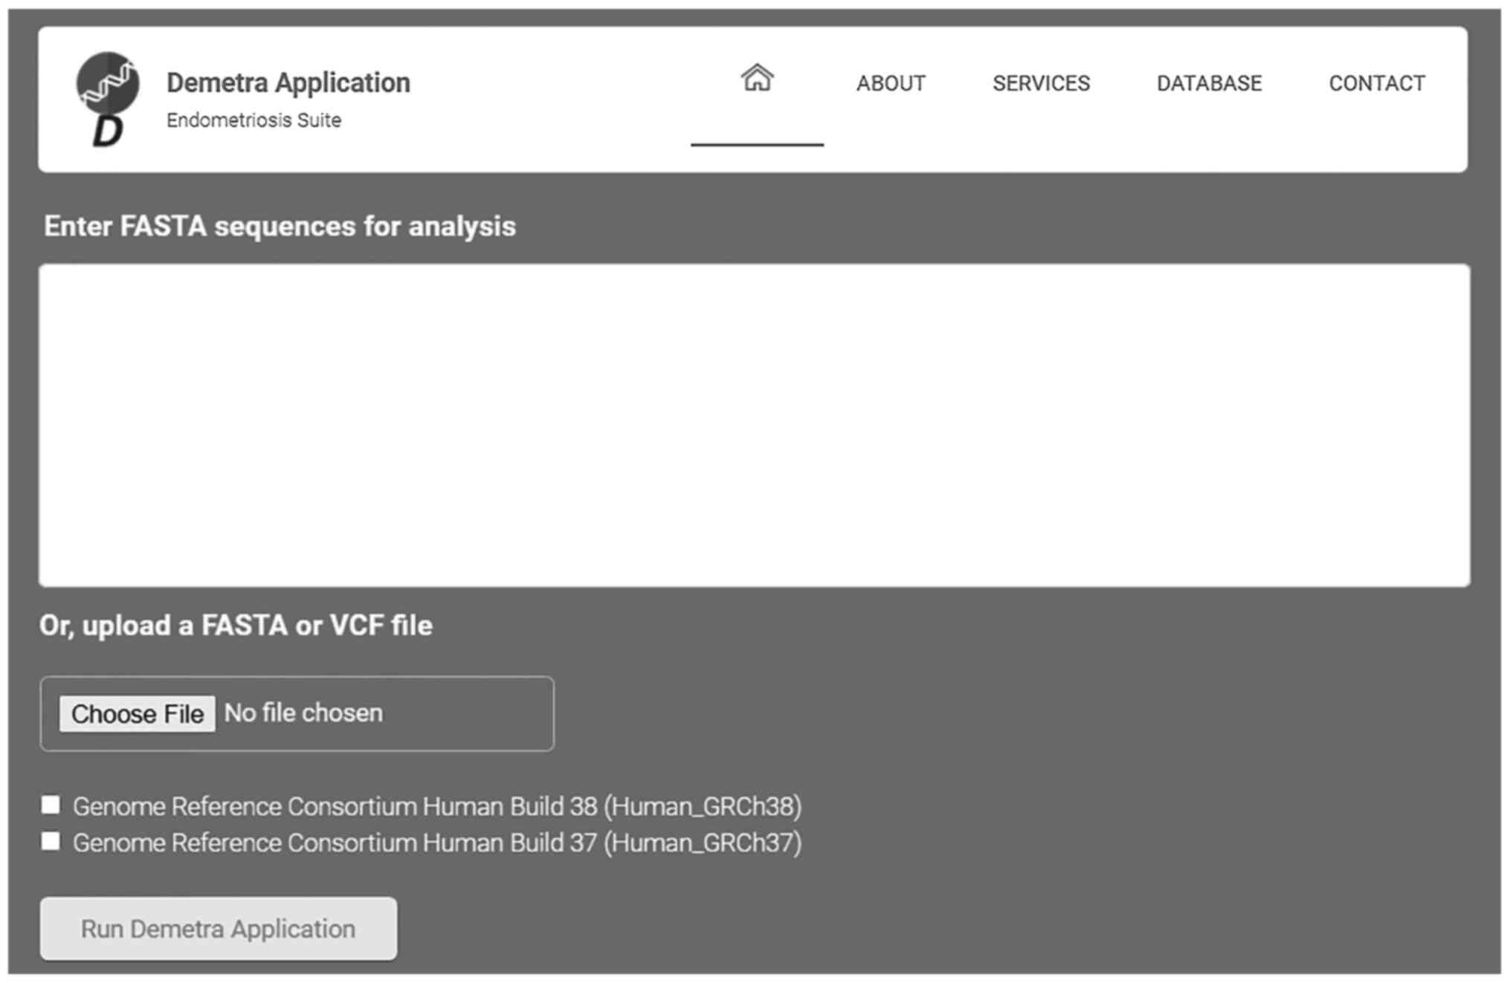This screenshot has height=983, width=1510.
Task: Enable the Human_GRCh38 build checkbox
Action: click(51, 805)
